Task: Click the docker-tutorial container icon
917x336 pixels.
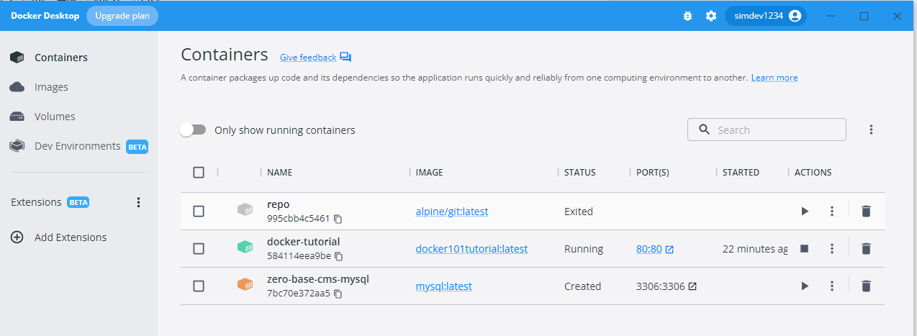Action: pos(245,248)
